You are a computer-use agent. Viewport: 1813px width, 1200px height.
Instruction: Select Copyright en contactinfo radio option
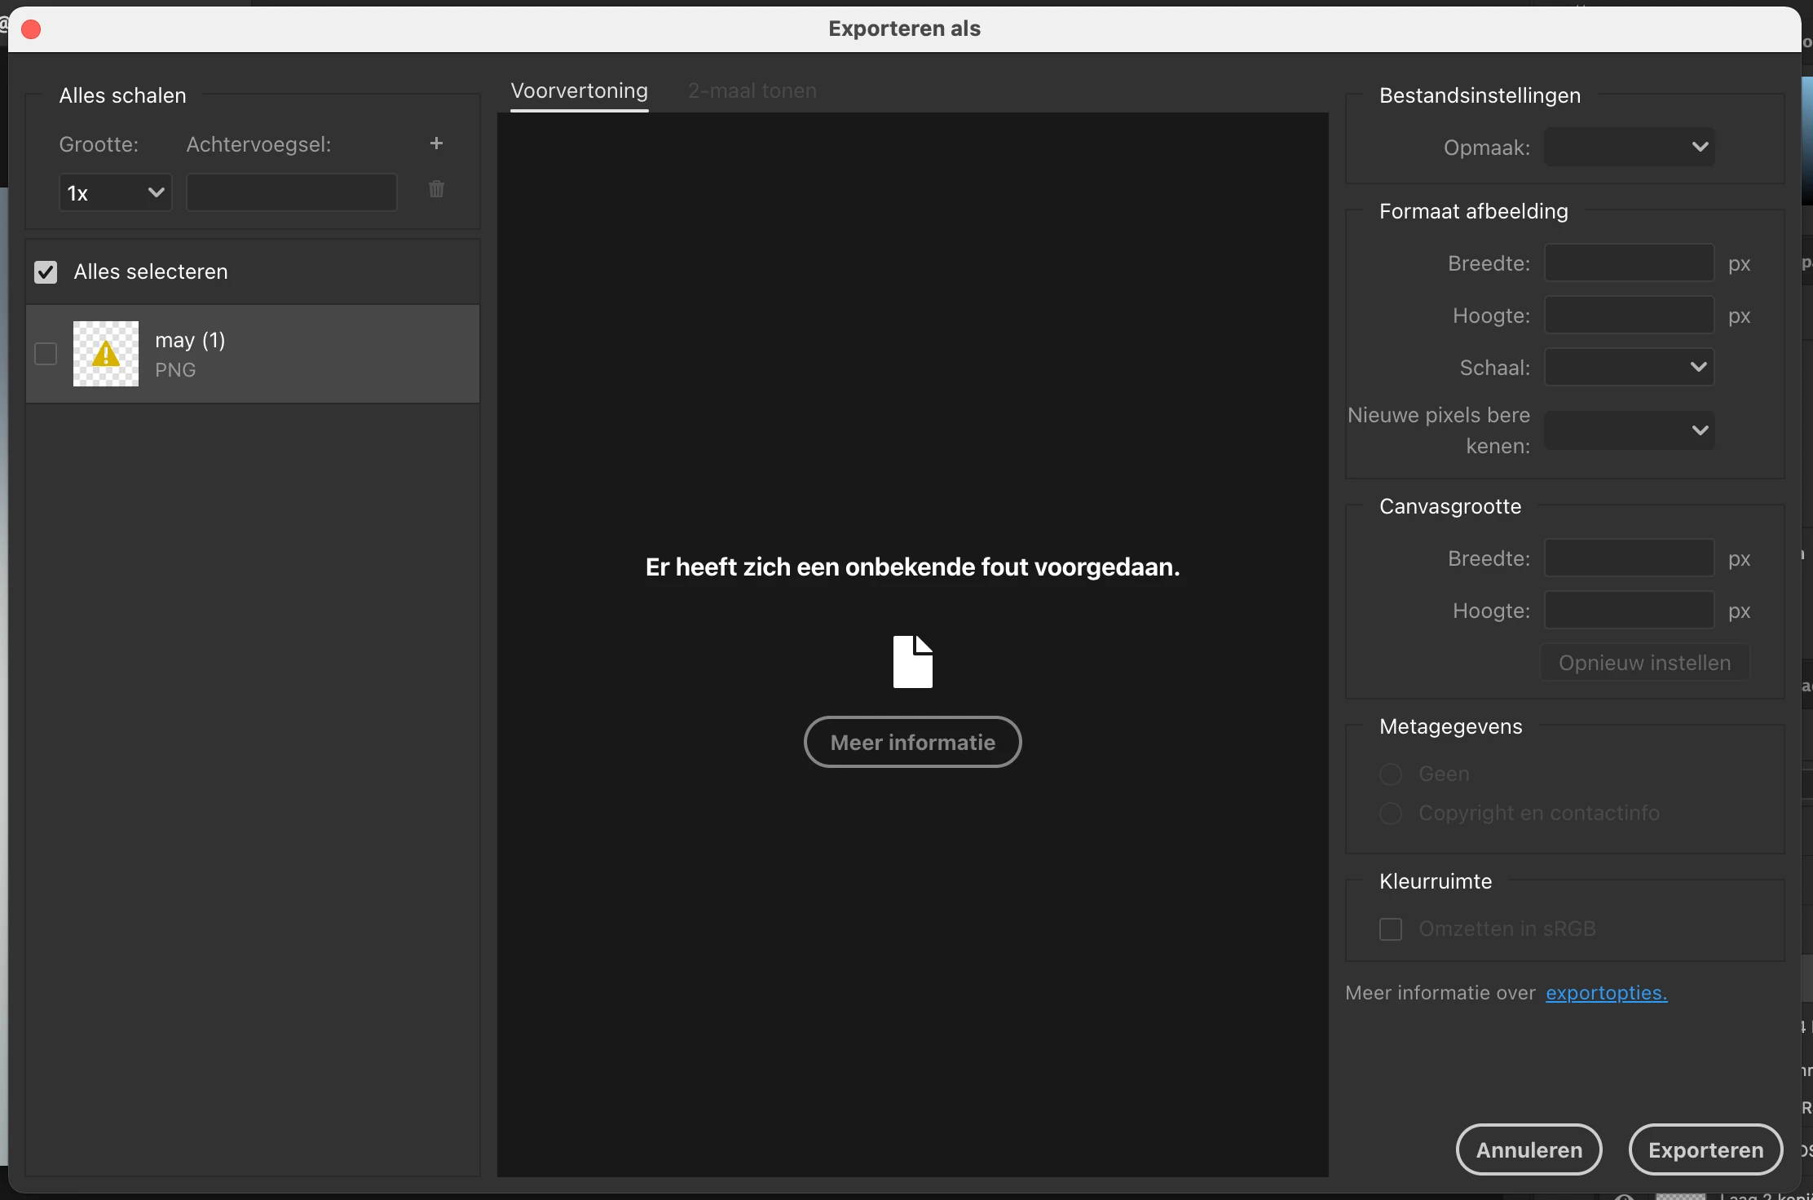pos(1391,813)
